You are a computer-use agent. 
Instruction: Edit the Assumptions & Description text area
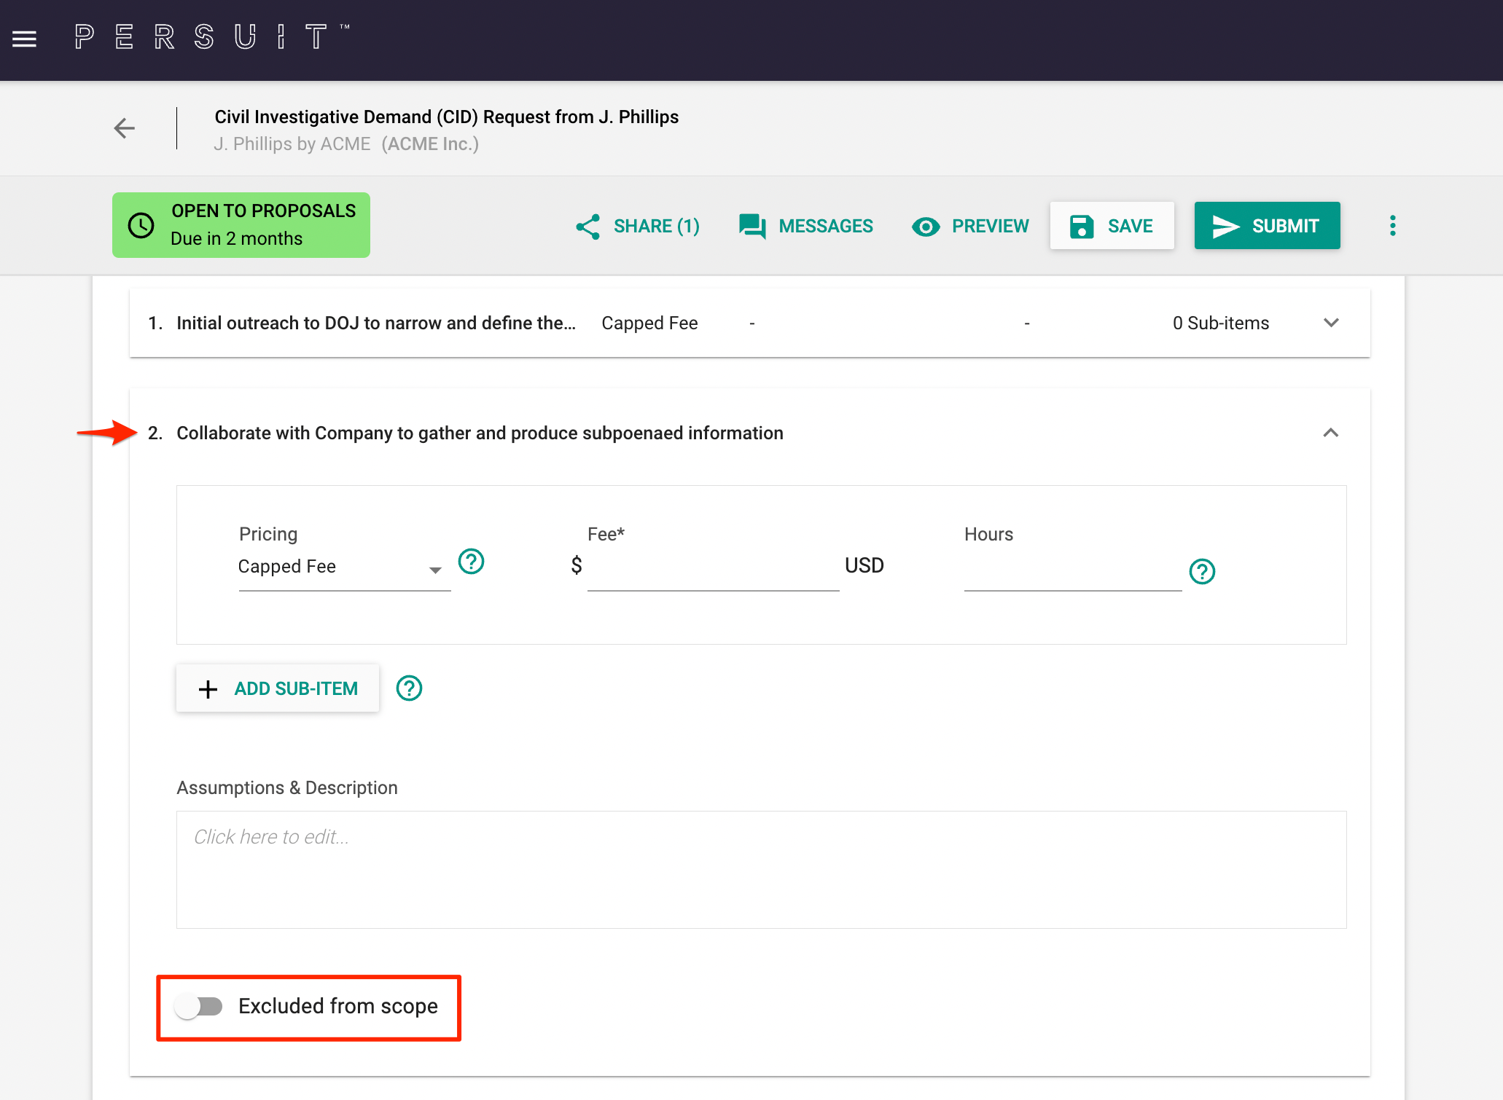click(x=761, y=869)
